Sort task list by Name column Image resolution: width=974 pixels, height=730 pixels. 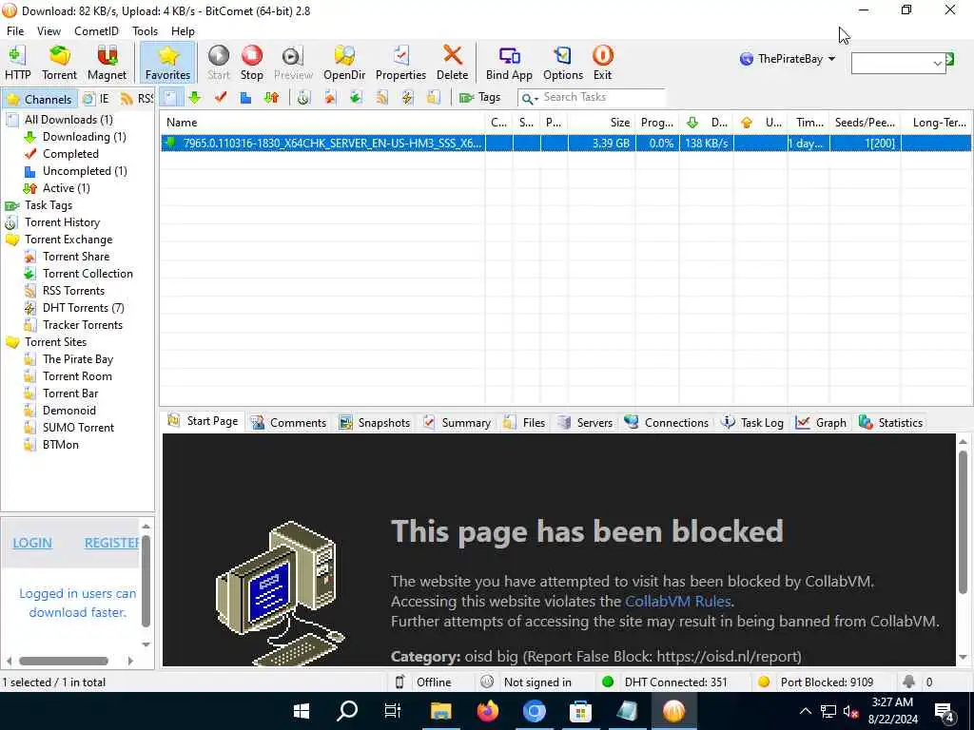tap(321, 123)
